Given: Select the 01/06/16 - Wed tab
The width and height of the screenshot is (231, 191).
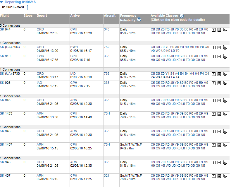Looking at the screenshot, I should point(14,7).
